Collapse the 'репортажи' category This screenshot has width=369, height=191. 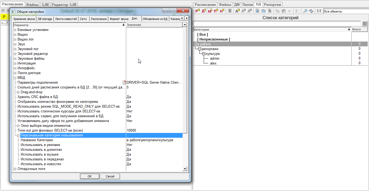point(199,49)
